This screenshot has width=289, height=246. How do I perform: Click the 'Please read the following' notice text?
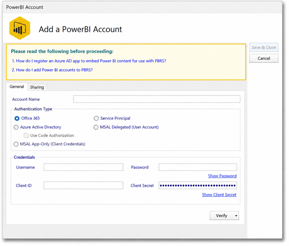click(62, 51)
